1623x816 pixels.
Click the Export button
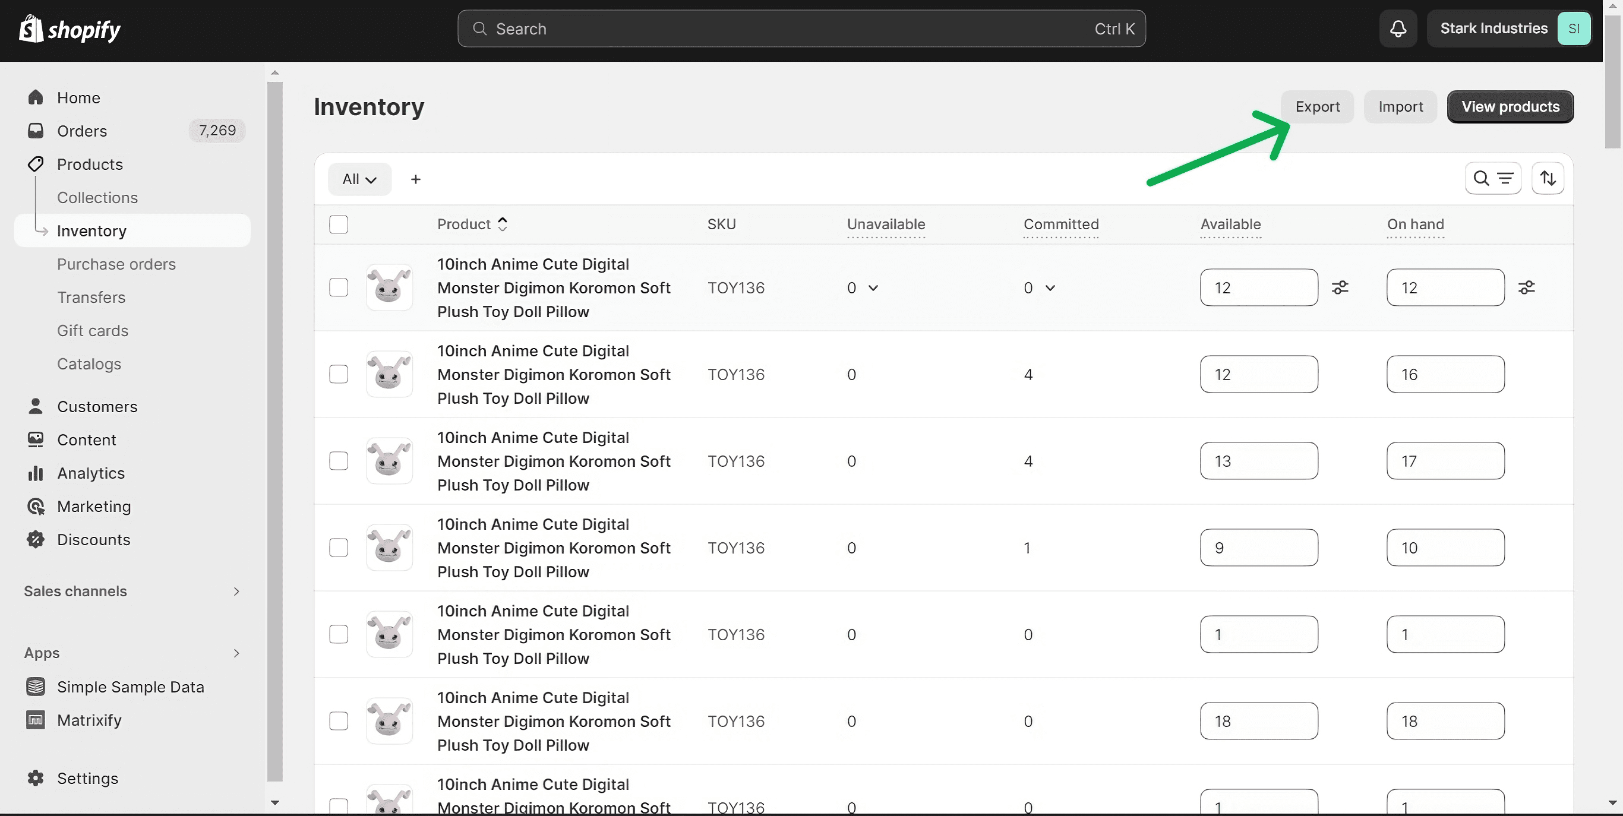pyautogui.click(x=1317, y=106)
